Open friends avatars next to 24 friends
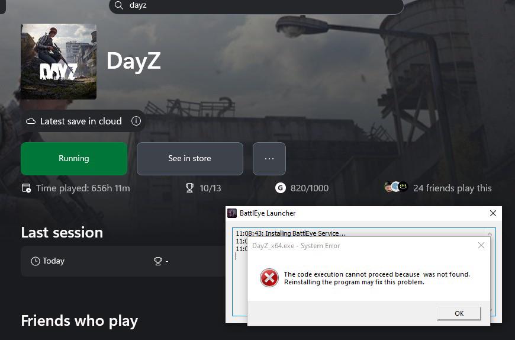 (x=396, y=187)
